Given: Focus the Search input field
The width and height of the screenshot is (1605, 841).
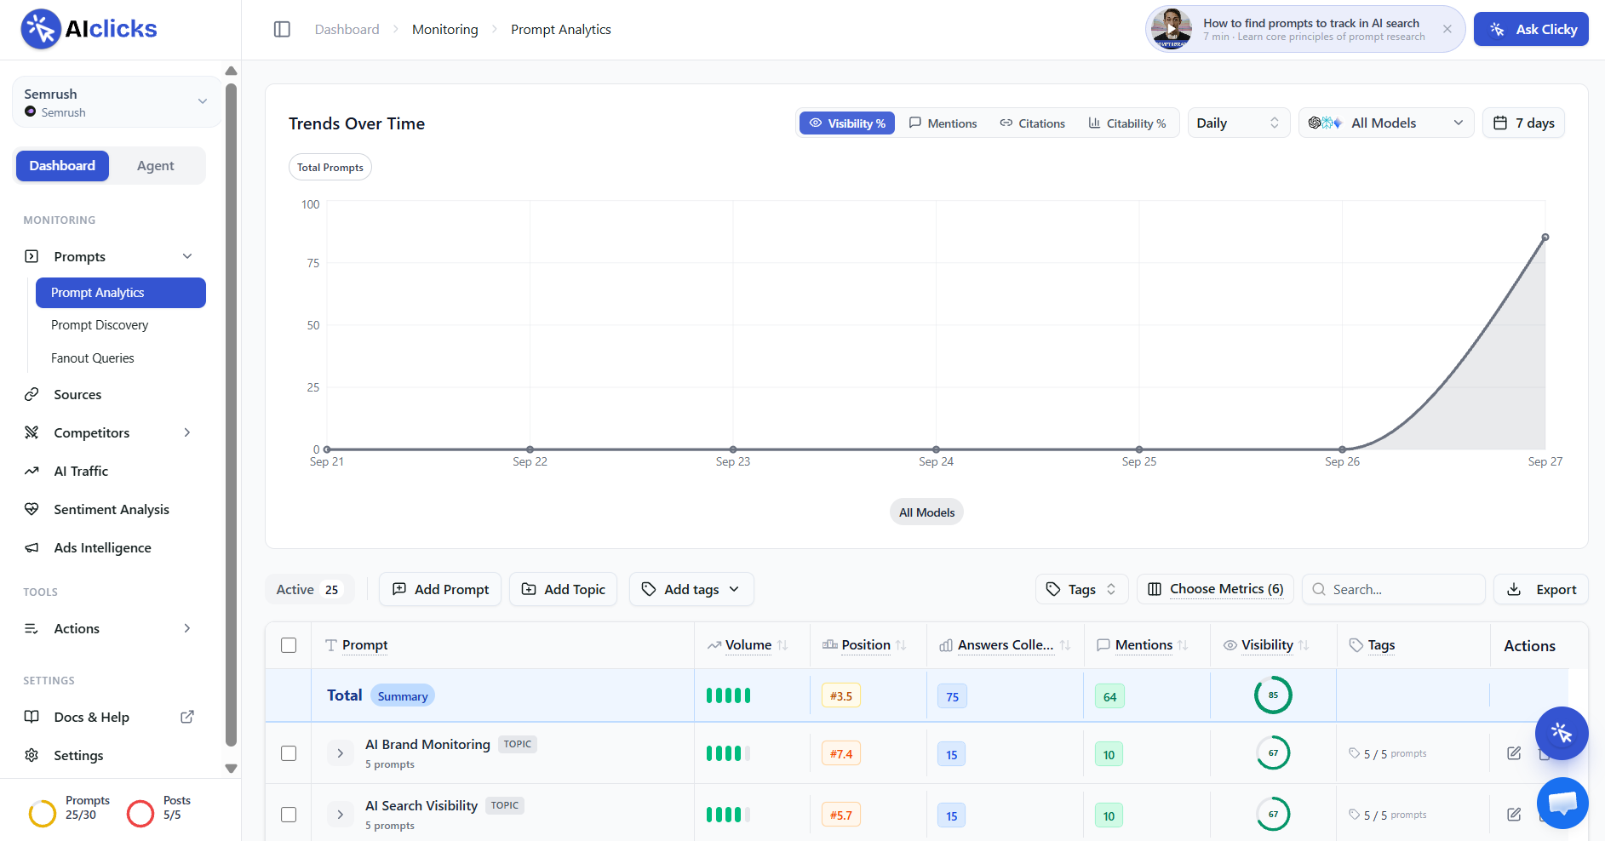Looking at the screenshot, I should [1393, 590].
